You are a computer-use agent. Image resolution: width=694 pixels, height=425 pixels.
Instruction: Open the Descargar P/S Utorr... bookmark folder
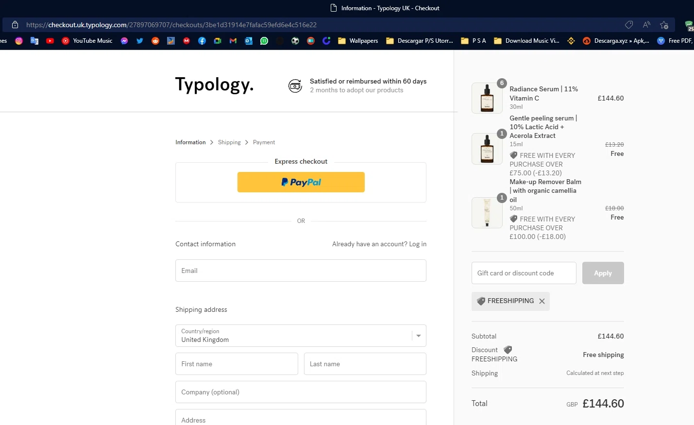click(x=420, y=41)
